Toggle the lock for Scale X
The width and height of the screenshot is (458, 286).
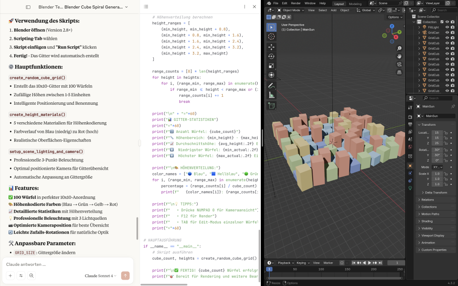coord(446,174)
